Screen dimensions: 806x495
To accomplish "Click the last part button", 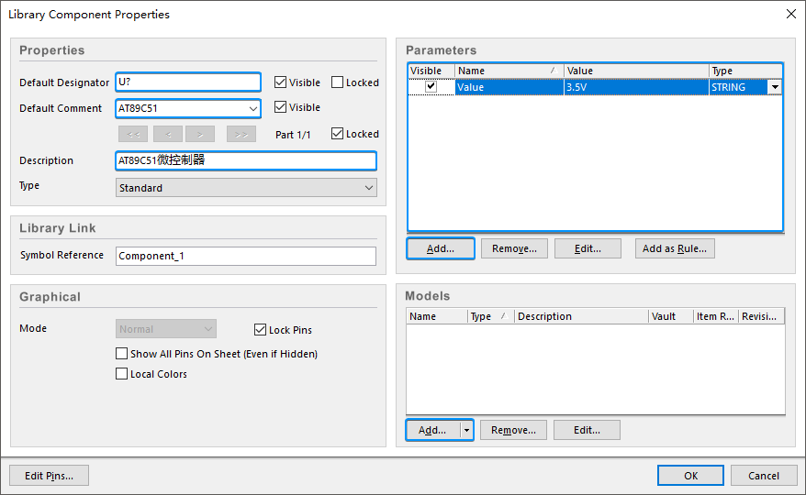I will coord(241,134).
